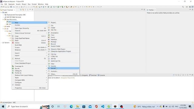Choose Interface from the New submenu
This screenshot has width=194, height=109.
[x=63, y=40]
